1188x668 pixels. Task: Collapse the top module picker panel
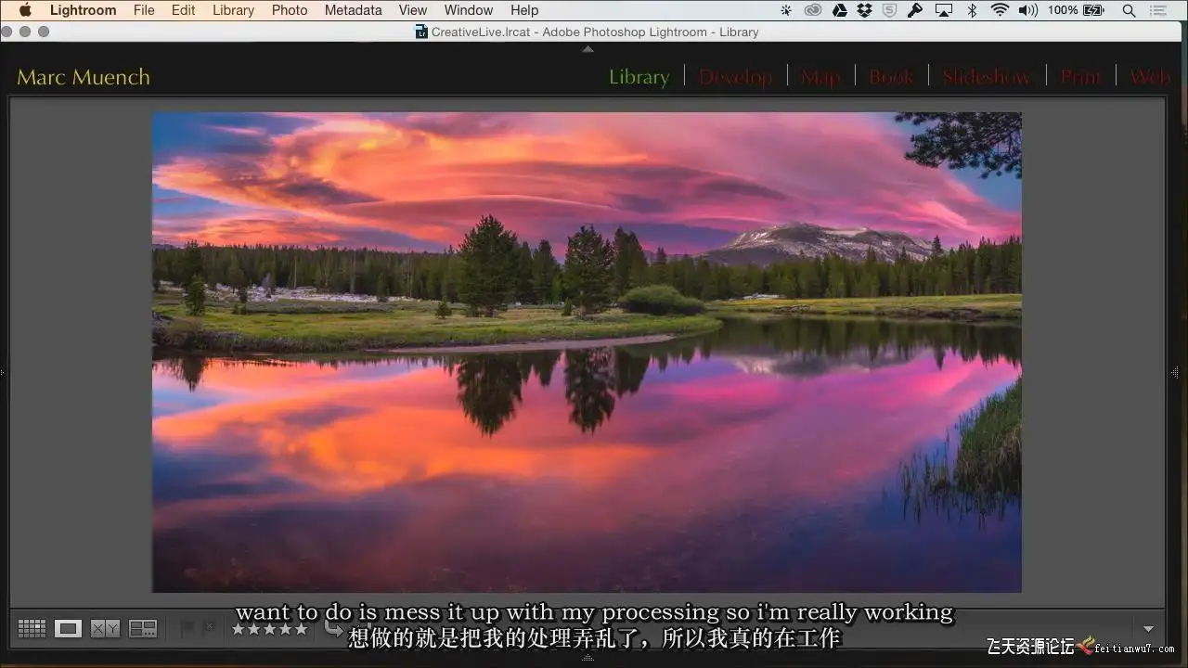(x=588, y=49)
